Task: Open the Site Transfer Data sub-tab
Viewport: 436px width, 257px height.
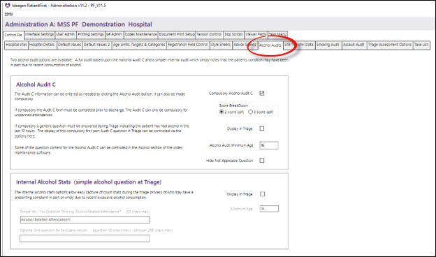Action: tap(299, 45)
